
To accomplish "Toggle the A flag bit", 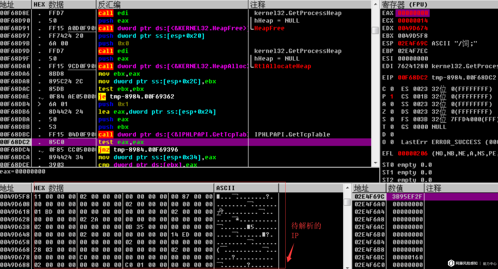I will point(392,104).
